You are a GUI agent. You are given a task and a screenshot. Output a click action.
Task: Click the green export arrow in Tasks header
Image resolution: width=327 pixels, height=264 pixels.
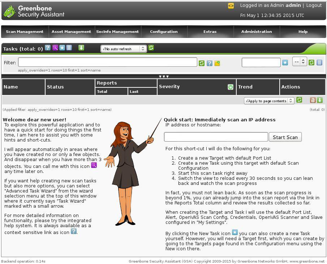coord(81,48)
